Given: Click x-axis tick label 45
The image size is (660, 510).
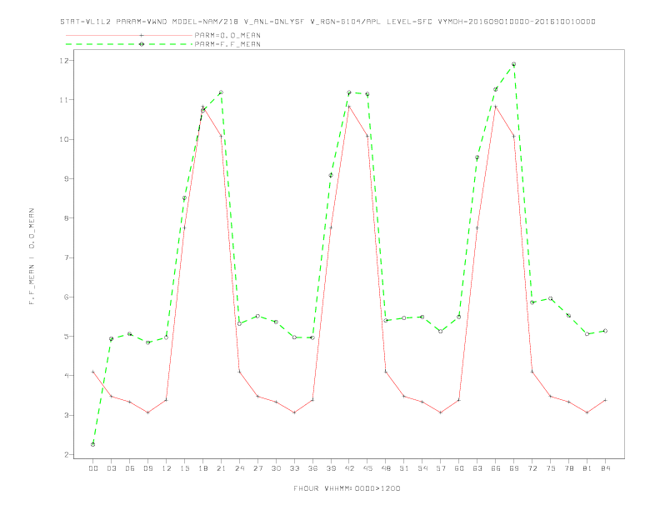Looking at the screenshot, I should 367,468.
